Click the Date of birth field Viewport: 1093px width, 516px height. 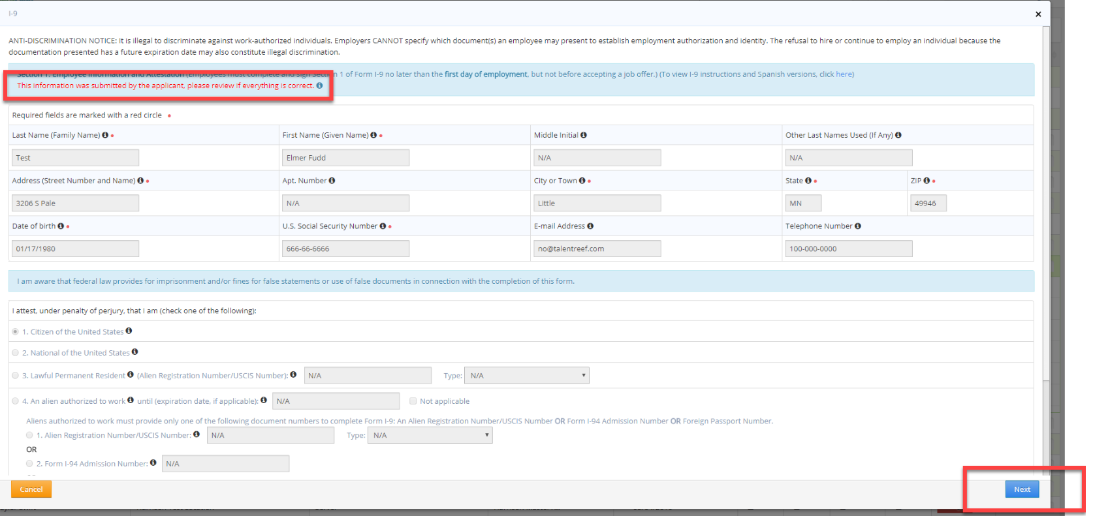75,249
